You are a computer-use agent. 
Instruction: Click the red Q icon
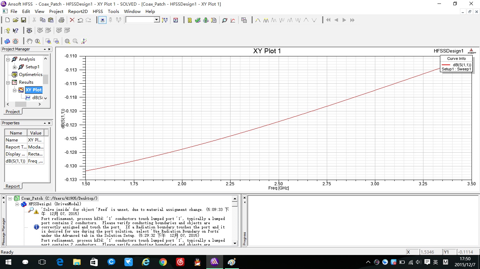(176, 20)
